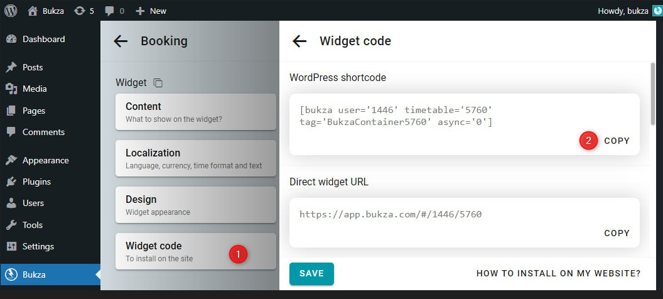The image size is (663, 299).
Task: Copy the WordPress shortcode
Action: click(617, 141)
